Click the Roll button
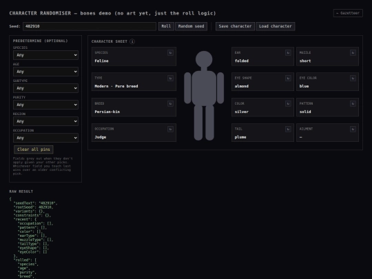 (x=166, y=26)
